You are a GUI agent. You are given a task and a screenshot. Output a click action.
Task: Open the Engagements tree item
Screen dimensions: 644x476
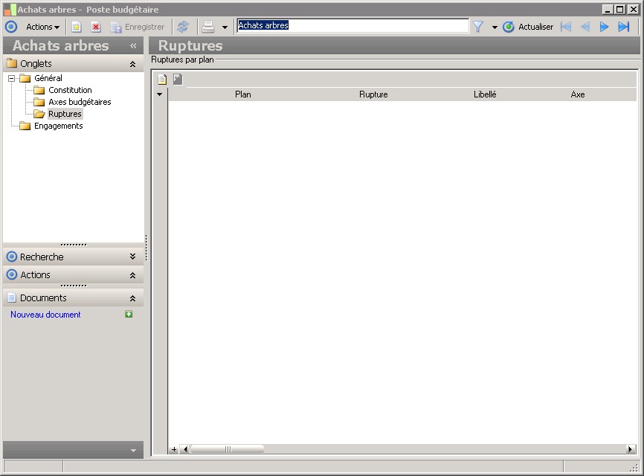tap(58, 126)
